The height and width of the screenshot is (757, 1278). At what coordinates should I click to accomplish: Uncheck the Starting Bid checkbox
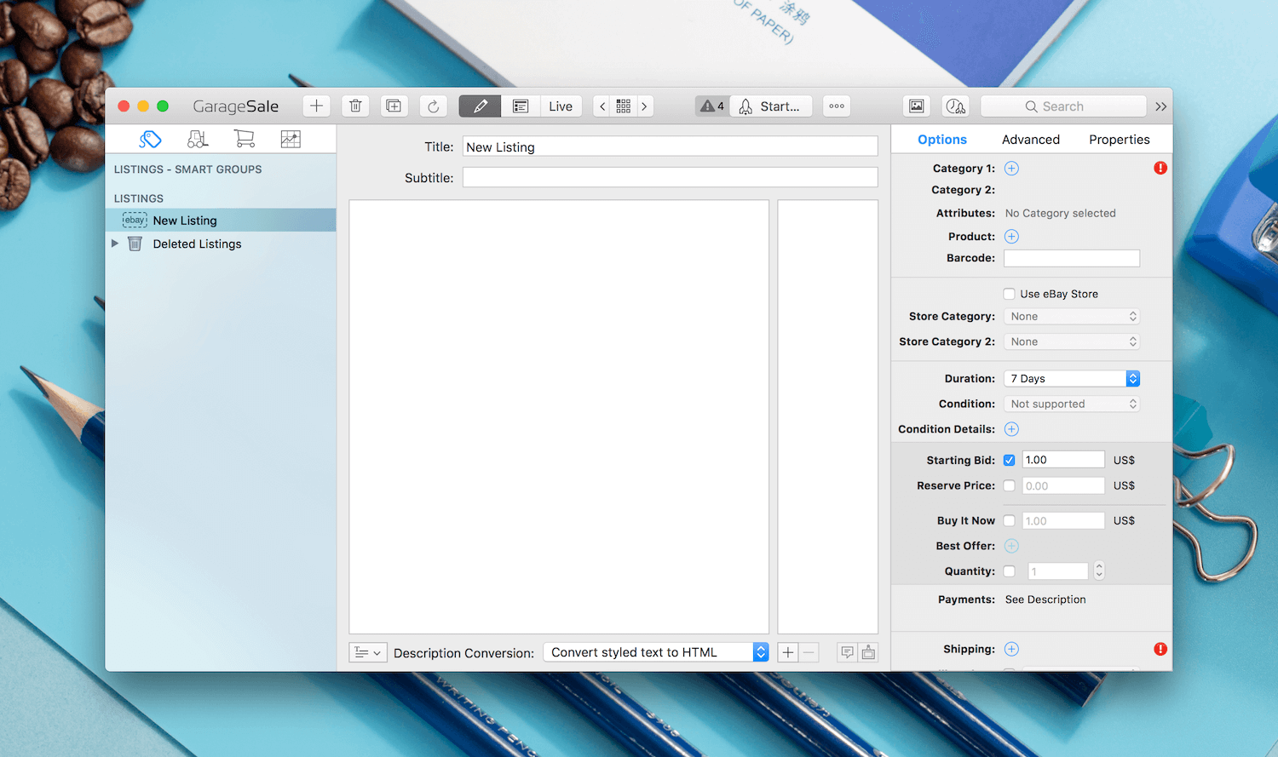1009,460
